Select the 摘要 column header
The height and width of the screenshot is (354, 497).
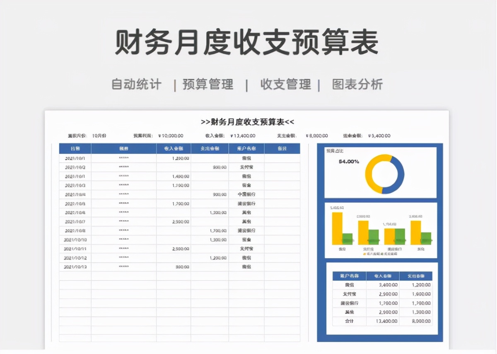tap(123, 148)
